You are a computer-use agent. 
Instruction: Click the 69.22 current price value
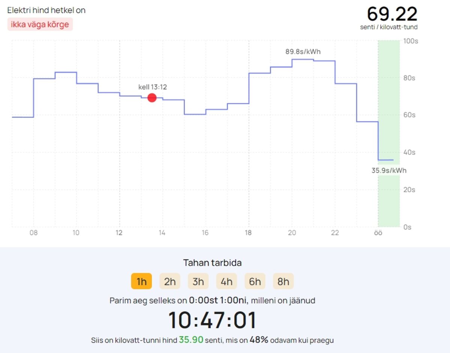tap(392, 14)
